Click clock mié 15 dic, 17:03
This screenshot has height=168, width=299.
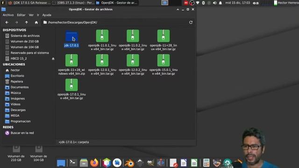(237, 3)
